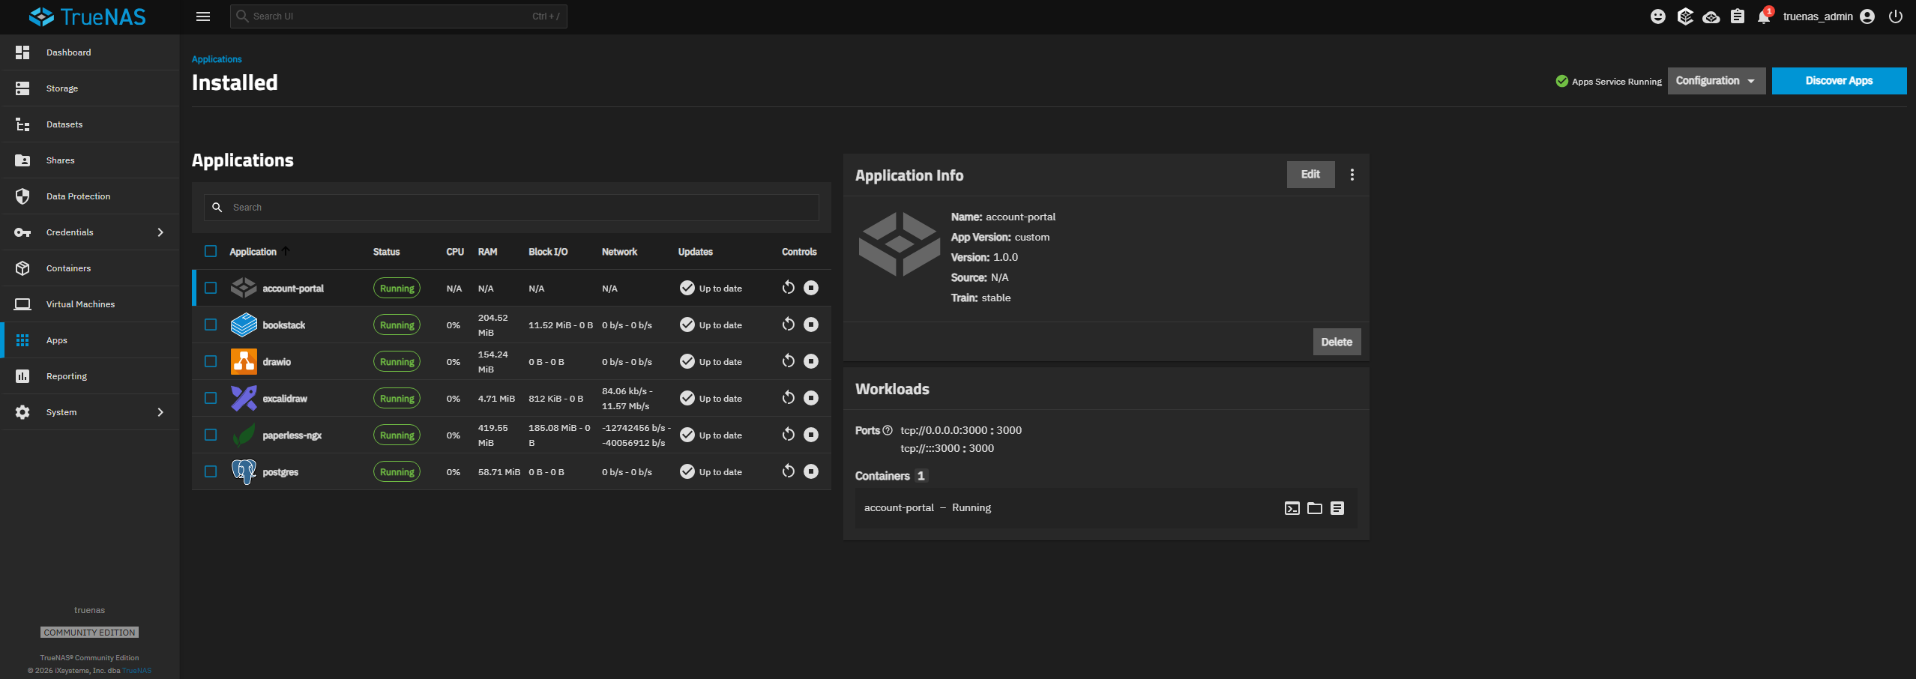Open Reporting in the sidebar
Screen dimensions: 1916x679
click(x=90, y=376)
